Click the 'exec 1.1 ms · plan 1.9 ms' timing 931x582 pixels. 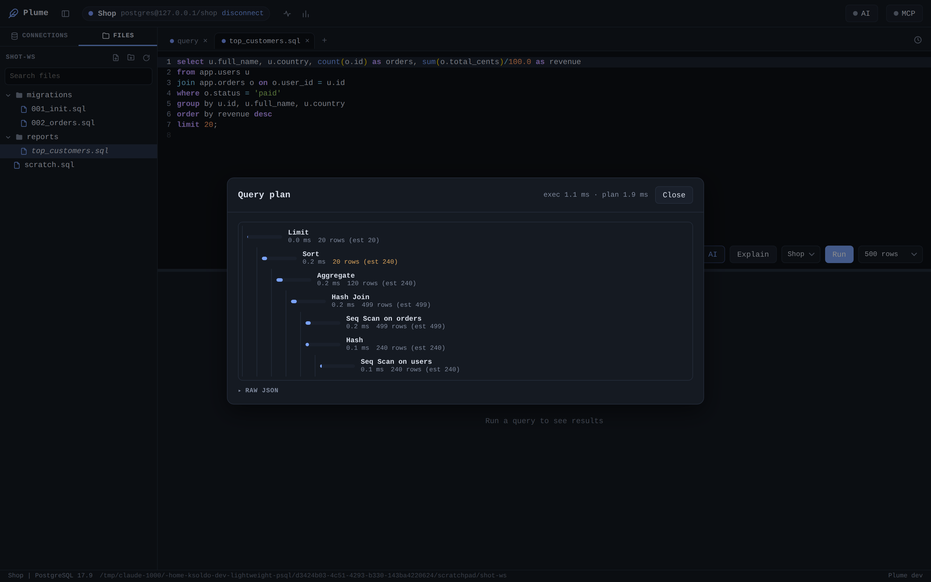596,195
